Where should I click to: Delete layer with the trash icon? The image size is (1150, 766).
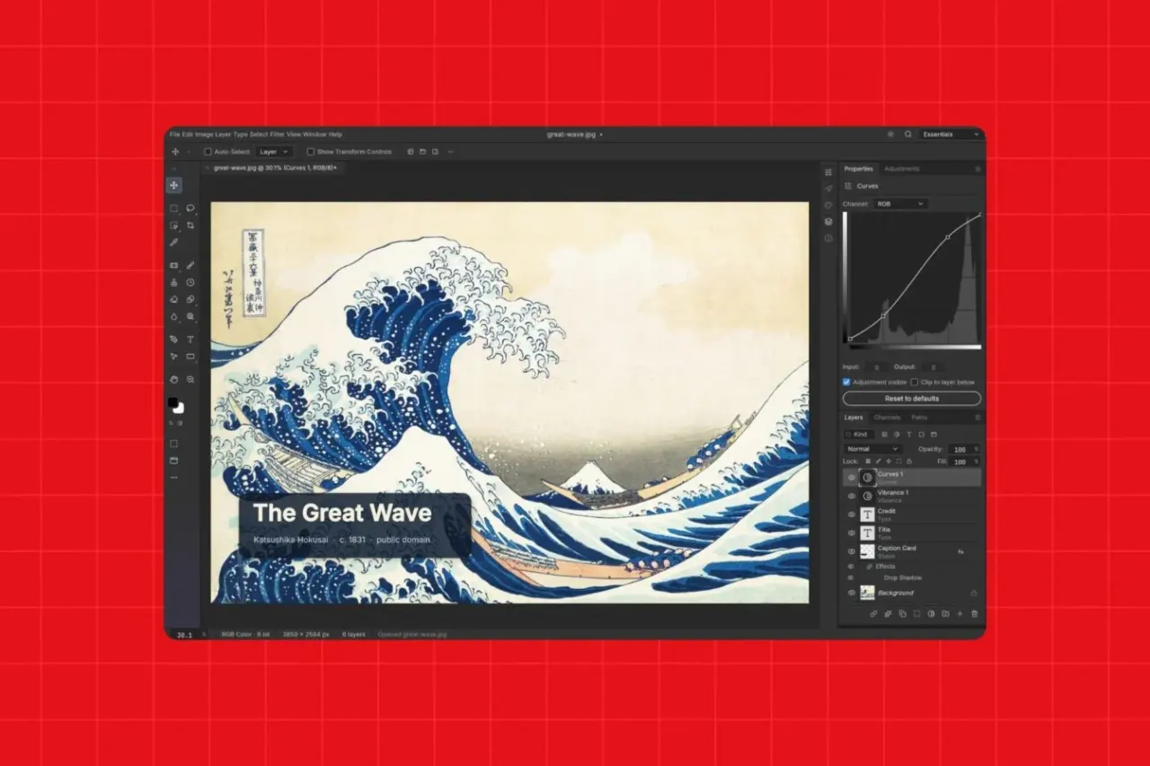click(x=975, y=614)
